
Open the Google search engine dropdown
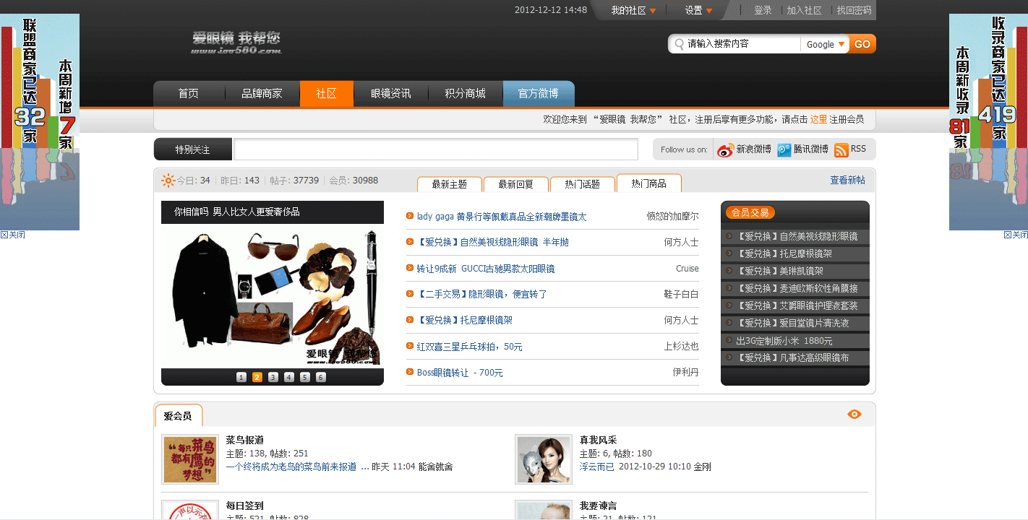click(x=826, y=44)
